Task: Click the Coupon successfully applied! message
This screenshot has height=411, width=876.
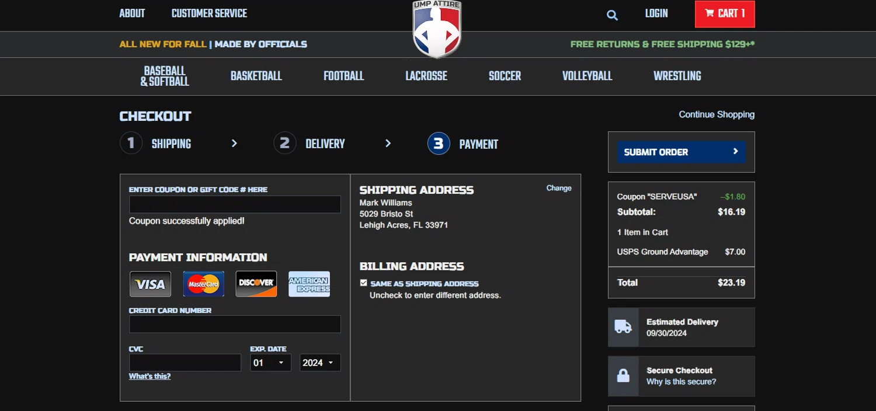Action: click(187, 221)
